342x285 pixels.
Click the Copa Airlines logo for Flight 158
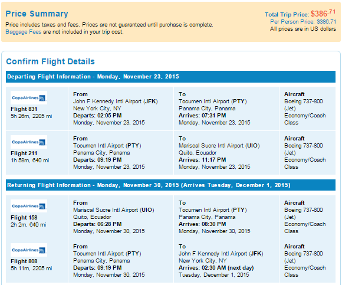29,206
